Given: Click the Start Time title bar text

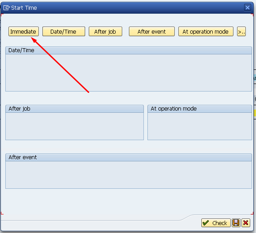Looking at the screenshot, I should (x=24, y=8).
